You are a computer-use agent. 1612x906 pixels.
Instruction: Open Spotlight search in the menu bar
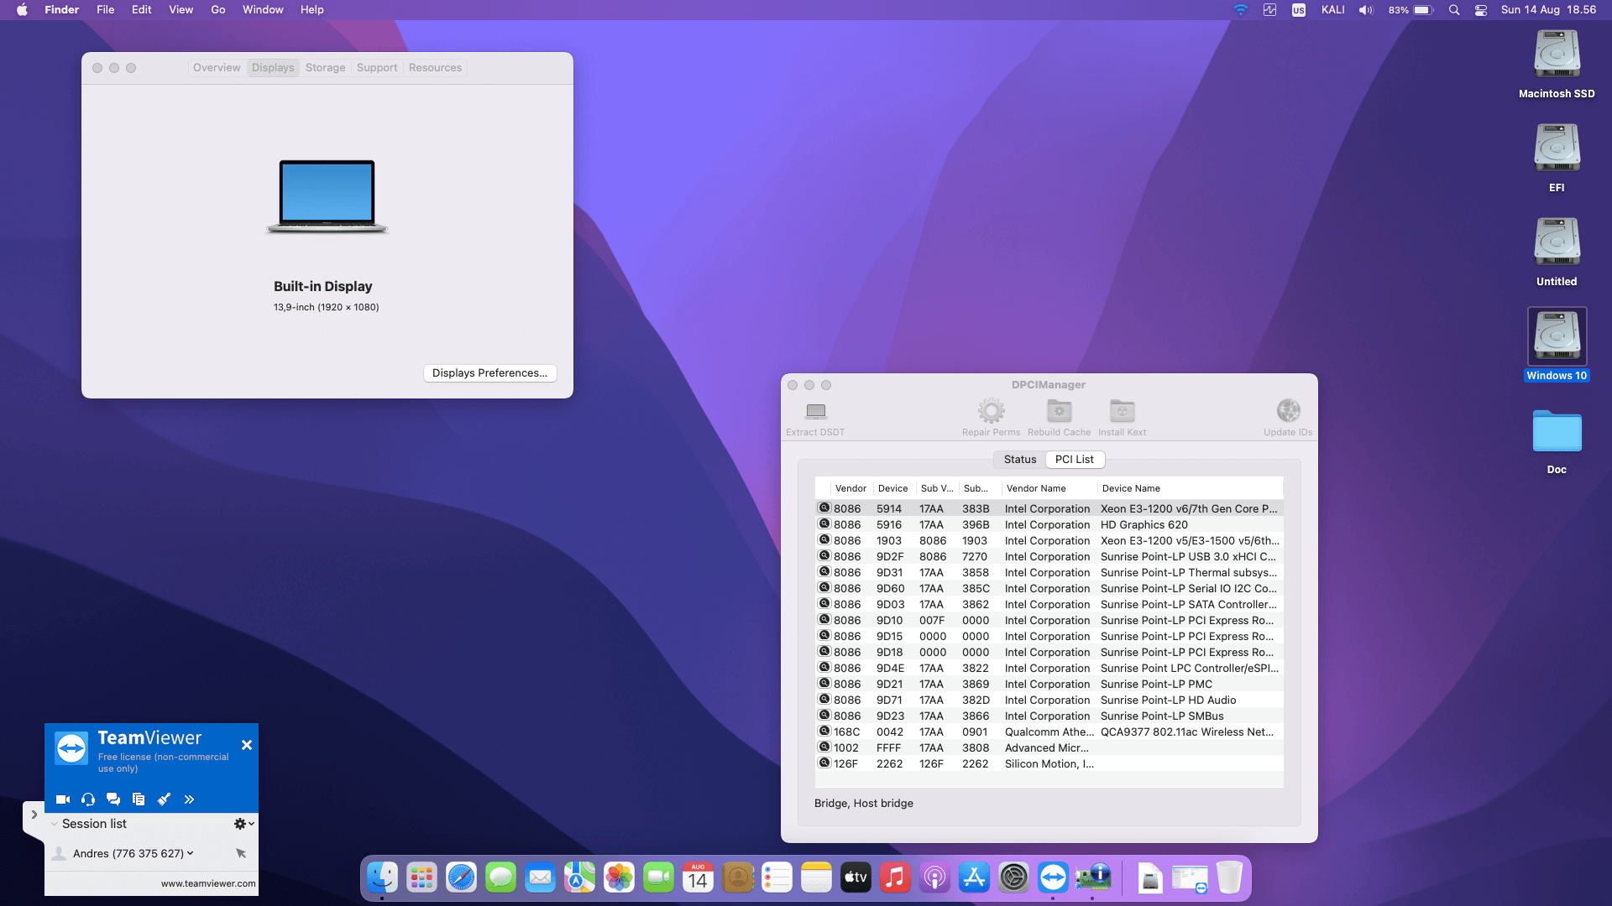[1453, 10]
